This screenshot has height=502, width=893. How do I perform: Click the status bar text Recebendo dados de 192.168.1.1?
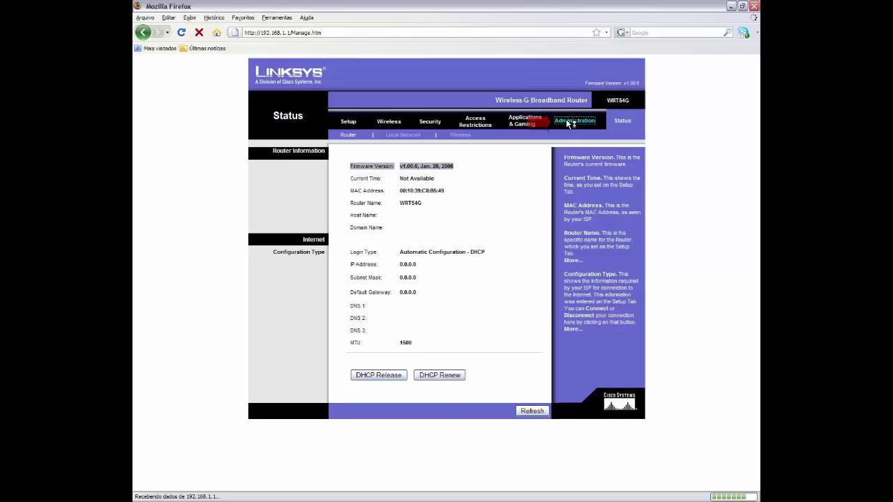click(177, 496)
